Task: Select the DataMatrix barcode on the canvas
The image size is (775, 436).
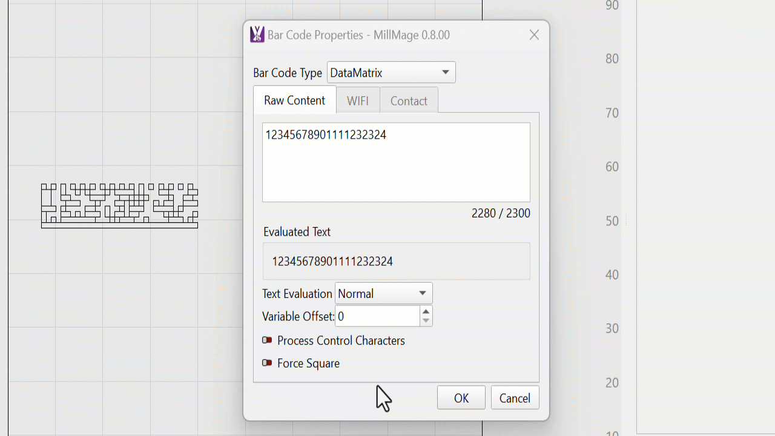Action: (x=119, y=205)
